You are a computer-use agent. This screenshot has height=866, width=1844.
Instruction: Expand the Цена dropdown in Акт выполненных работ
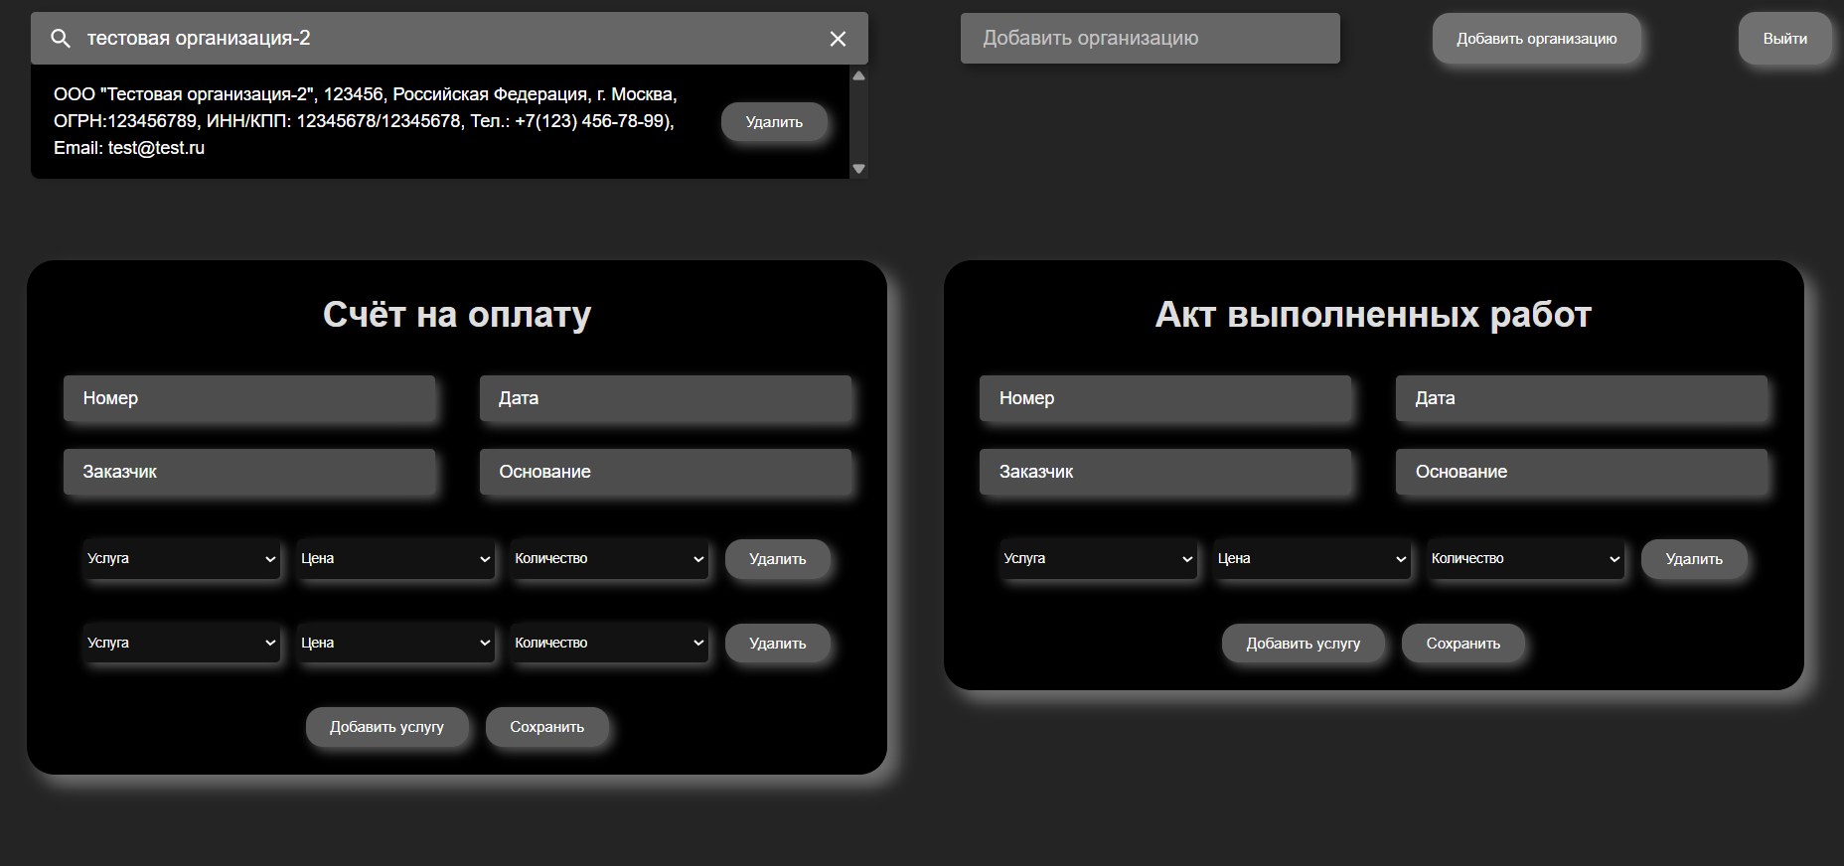point(1311,559)
